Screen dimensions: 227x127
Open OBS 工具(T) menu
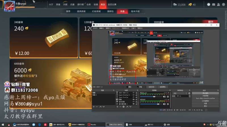(133, 28)
